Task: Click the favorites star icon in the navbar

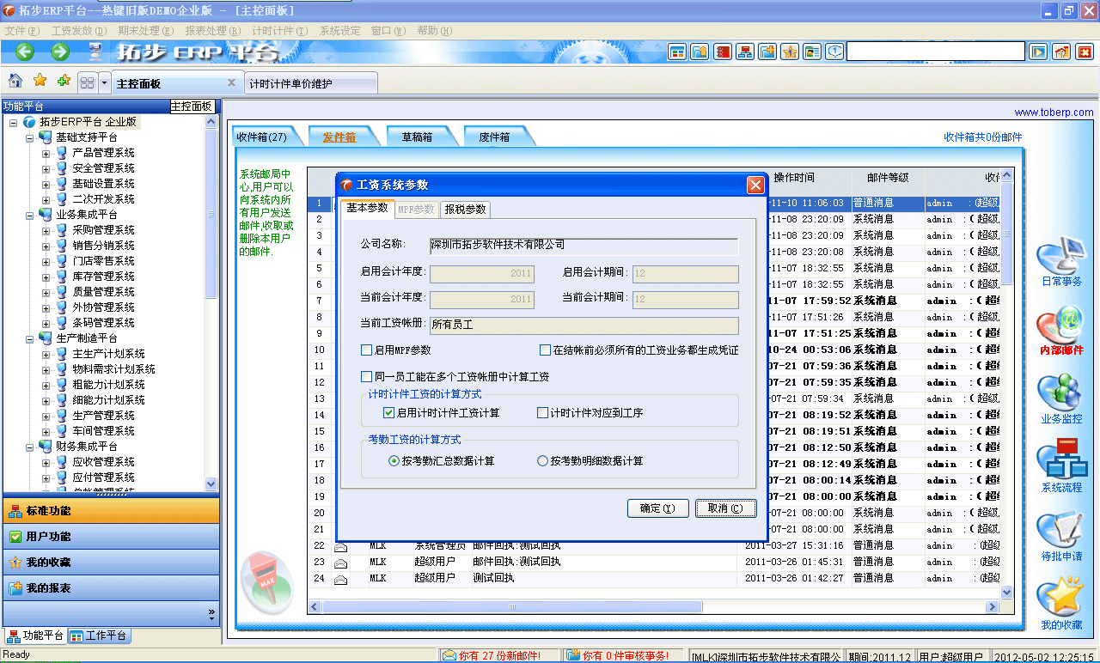Action: pyautogui.click(x=39, y=81)
